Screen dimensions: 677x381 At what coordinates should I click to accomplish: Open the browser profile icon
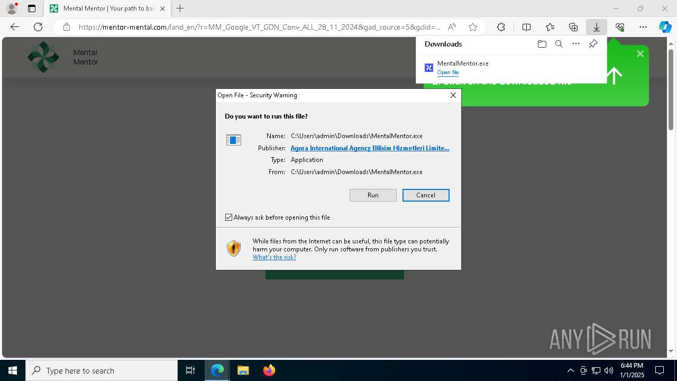click(x=12, y=8)
